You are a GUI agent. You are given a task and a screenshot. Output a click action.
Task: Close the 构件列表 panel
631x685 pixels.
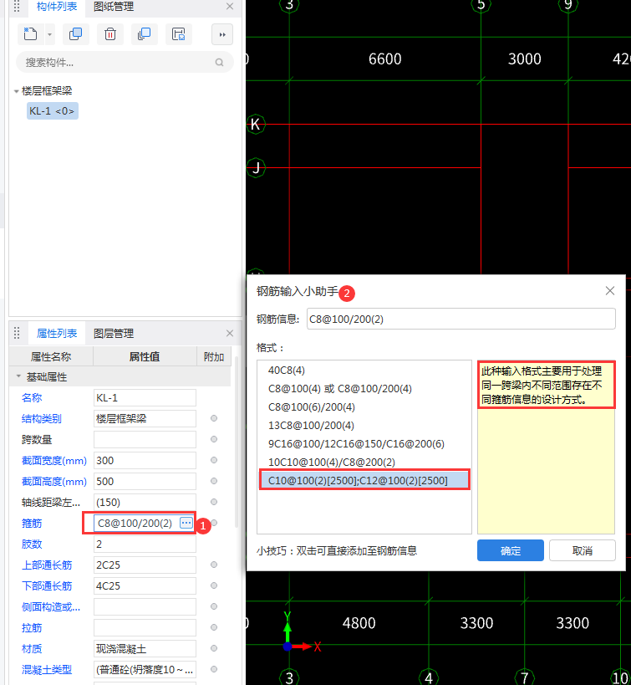point(230,7)
